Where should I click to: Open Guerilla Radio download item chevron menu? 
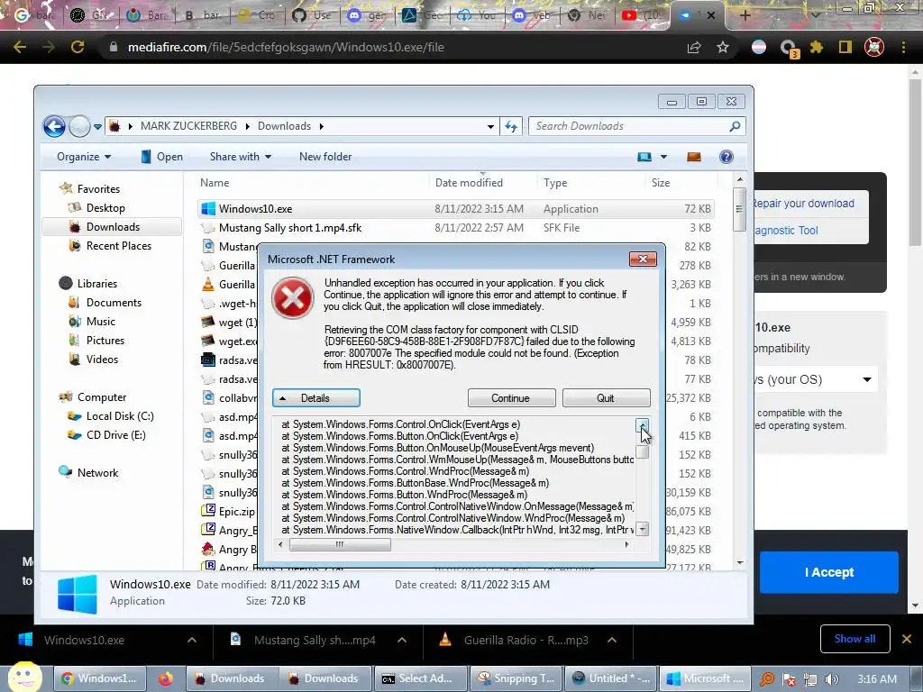(x=612, y=640)
